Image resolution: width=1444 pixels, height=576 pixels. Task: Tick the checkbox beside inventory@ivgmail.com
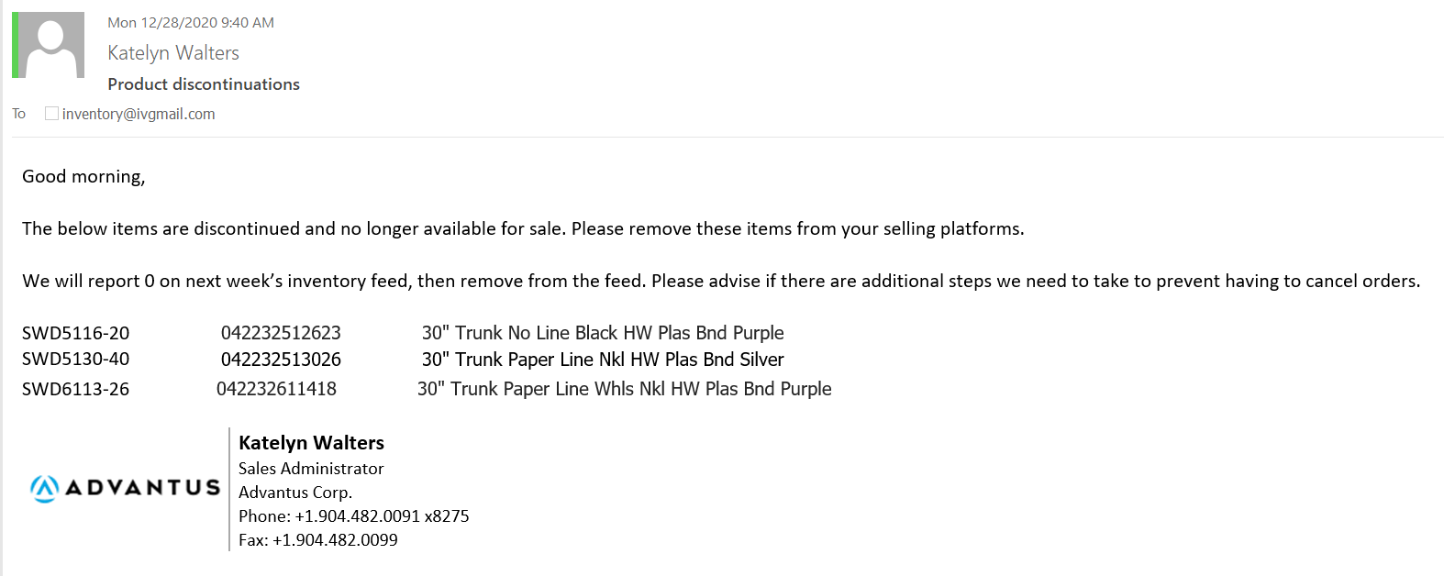point(51,114)
